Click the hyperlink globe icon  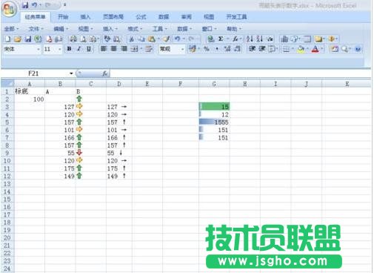coord(210,39)
